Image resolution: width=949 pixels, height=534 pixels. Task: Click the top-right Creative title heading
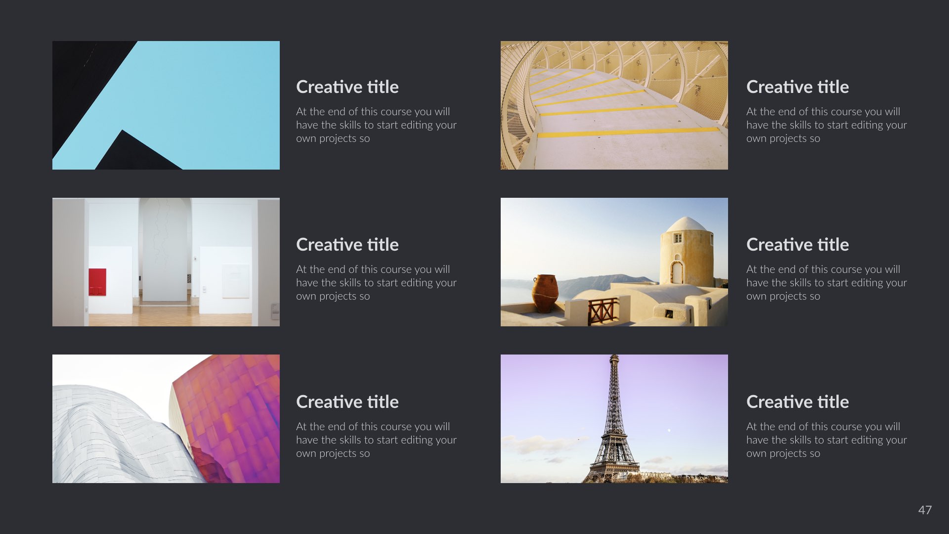tap(797, 87)
